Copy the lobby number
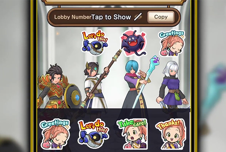The image size is (226, 152). coord(161,17)
